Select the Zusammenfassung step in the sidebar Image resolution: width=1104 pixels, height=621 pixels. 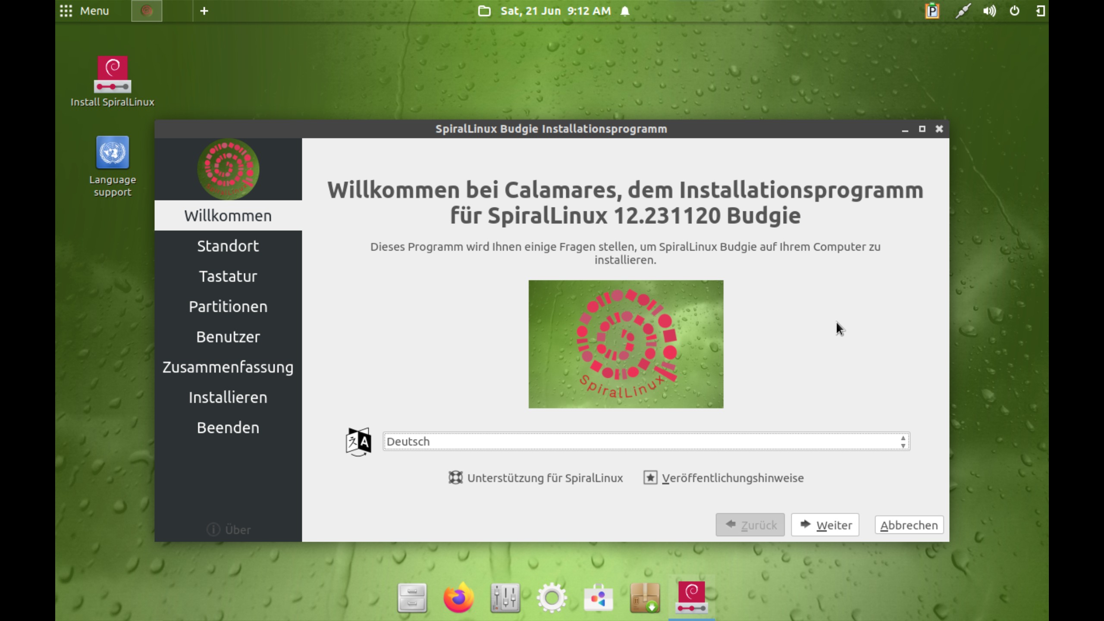pyautogui.click(x=228, y=367)
